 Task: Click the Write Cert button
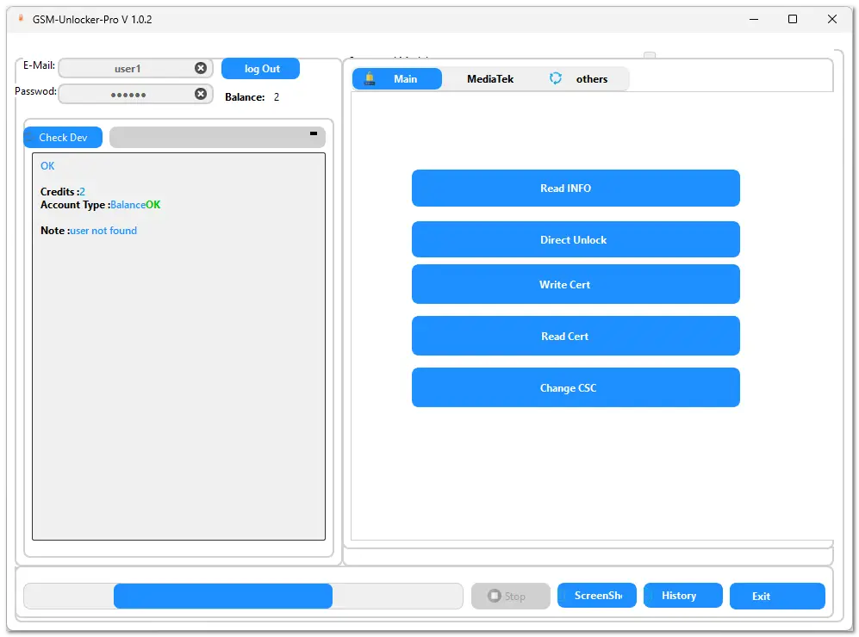[575, 284]
